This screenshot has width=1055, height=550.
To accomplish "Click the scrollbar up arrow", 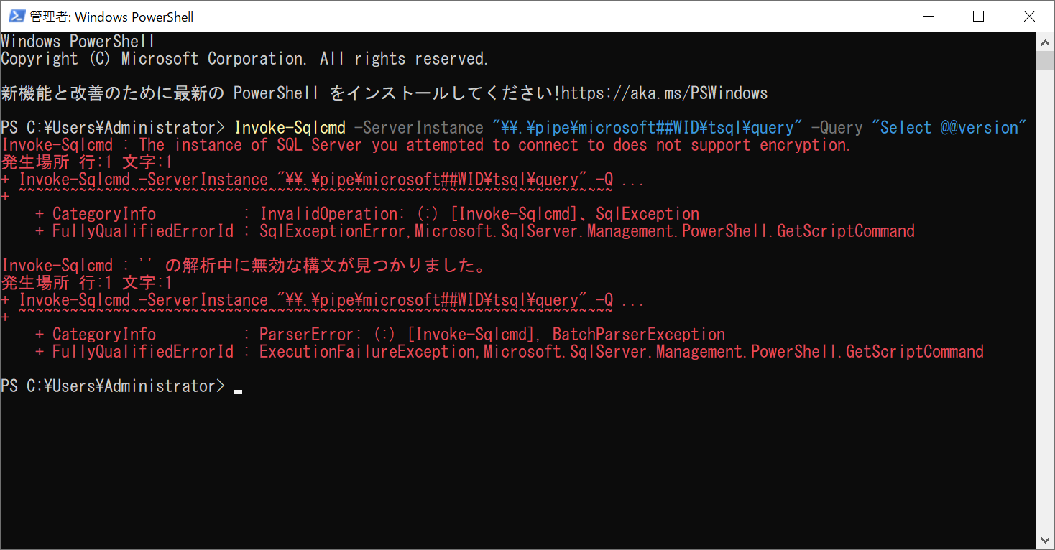I will pyautogui.click(x=1046, y=41).
